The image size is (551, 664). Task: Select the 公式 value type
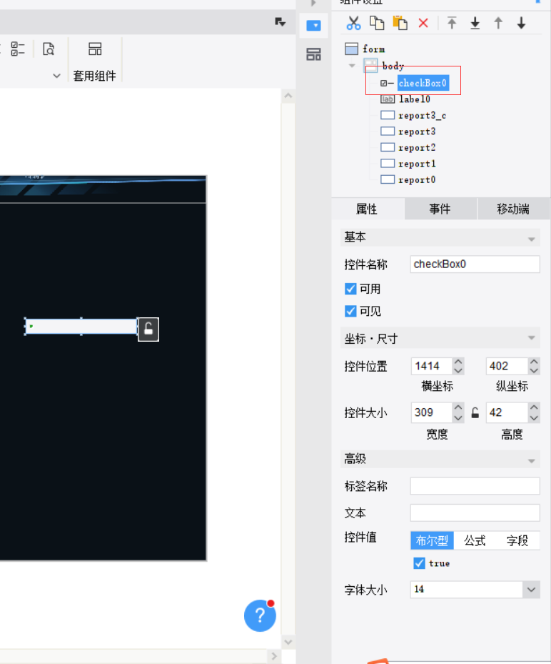pyautogui.click(x=475, y=540)
